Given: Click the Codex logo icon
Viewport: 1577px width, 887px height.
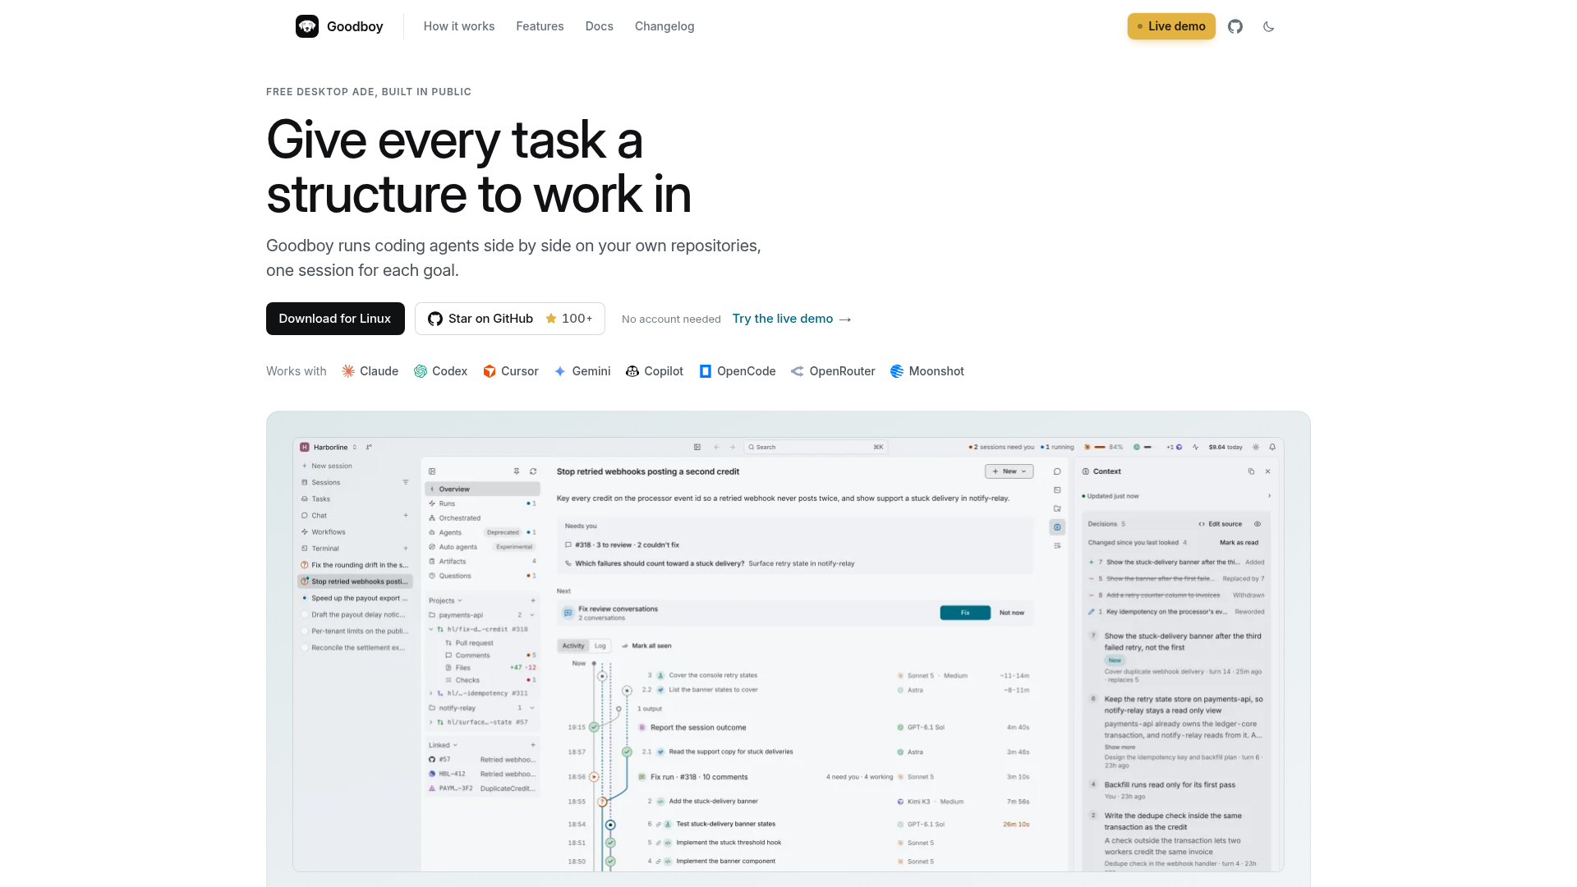Looking at the screenshot, I should 421,371.
